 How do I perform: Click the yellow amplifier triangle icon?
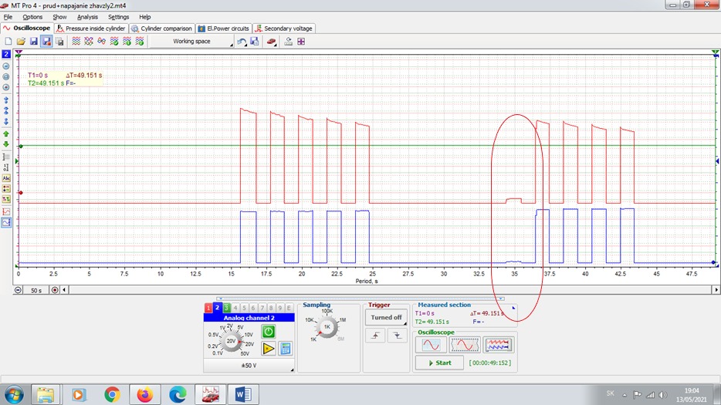pyautogui.click(x=268, y=348)
